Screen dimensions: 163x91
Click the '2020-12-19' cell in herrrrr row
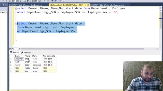49,65
